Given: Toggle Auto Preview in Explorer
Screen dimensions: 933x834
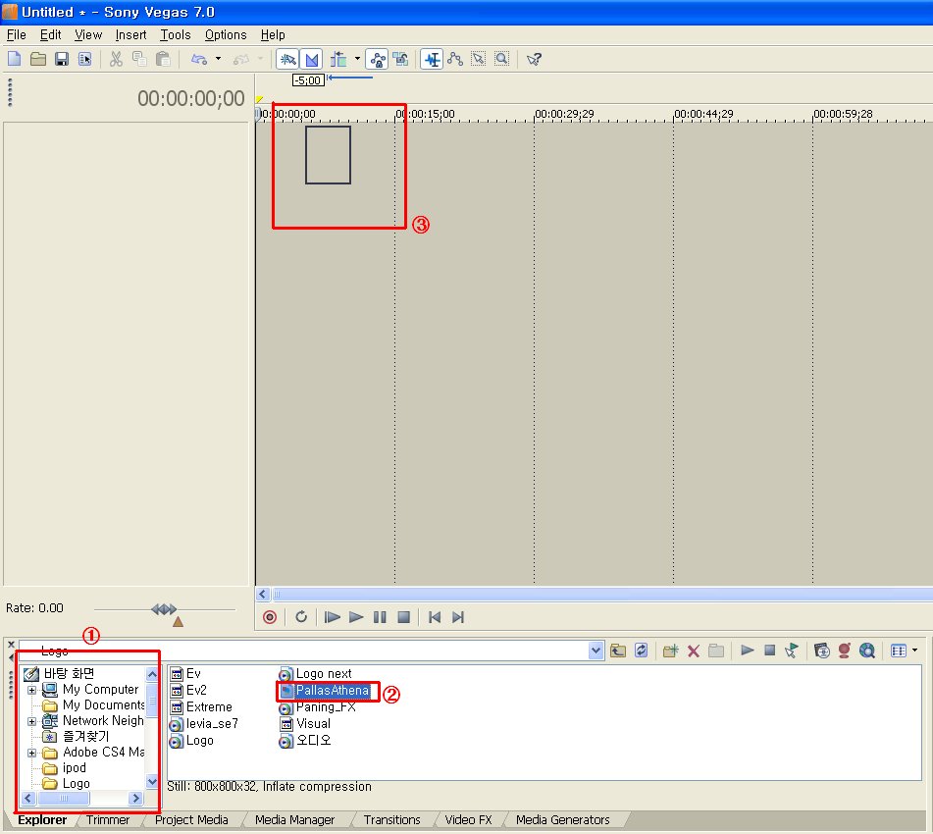Looking at the screenshot, I should point(792,651).
